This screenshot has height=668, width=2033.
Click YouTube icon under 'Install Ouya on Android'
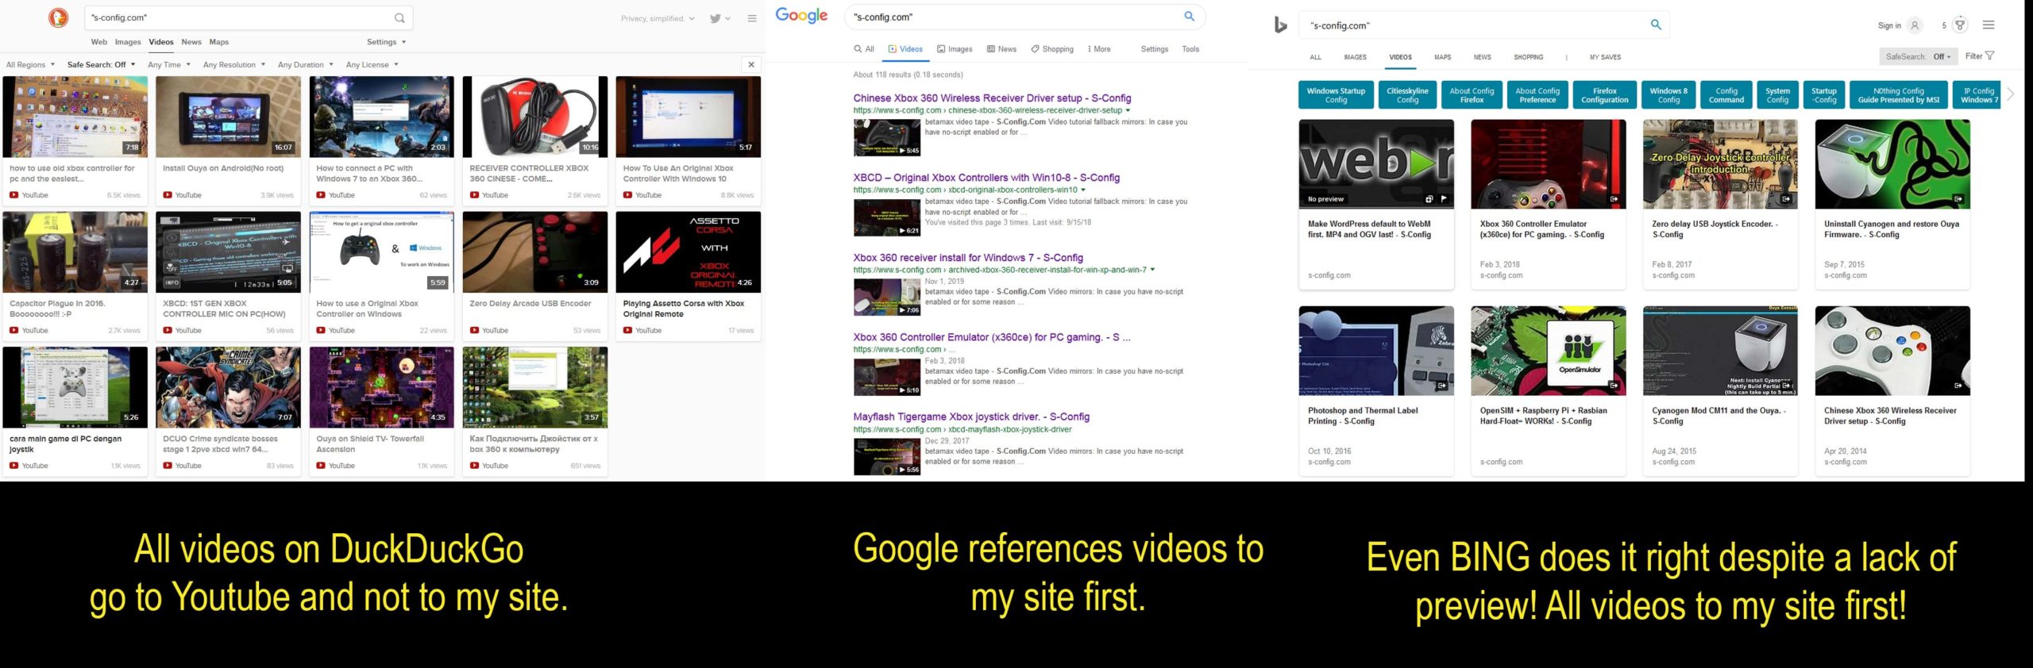(x=168, y=195)
